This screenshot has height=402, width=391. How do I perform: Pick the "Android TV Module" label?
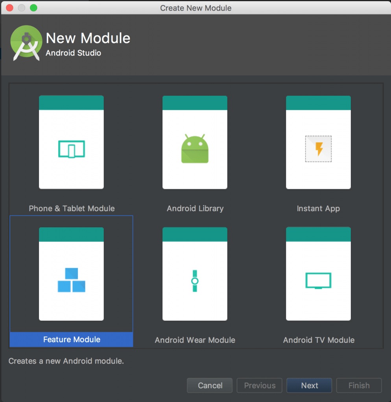(x=319, y=340)
